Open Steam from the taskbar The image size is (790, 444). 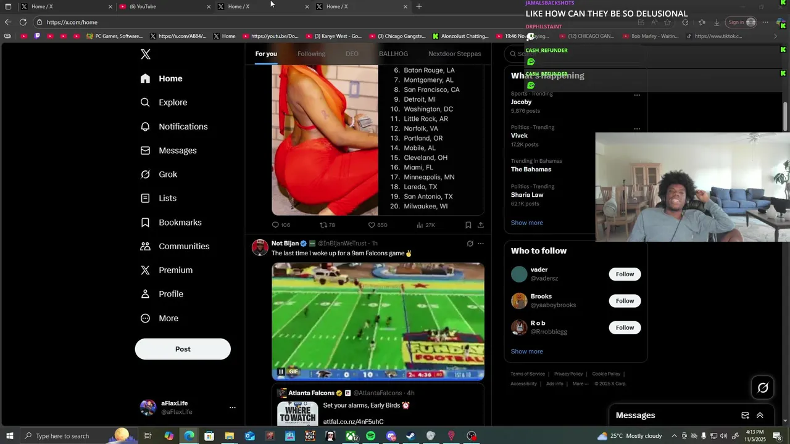coord(410,436)
